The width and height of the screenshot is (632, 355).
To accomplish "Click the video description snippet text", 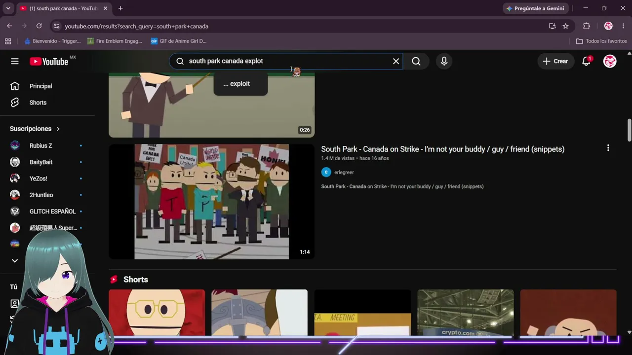I will tap(402, 186).
